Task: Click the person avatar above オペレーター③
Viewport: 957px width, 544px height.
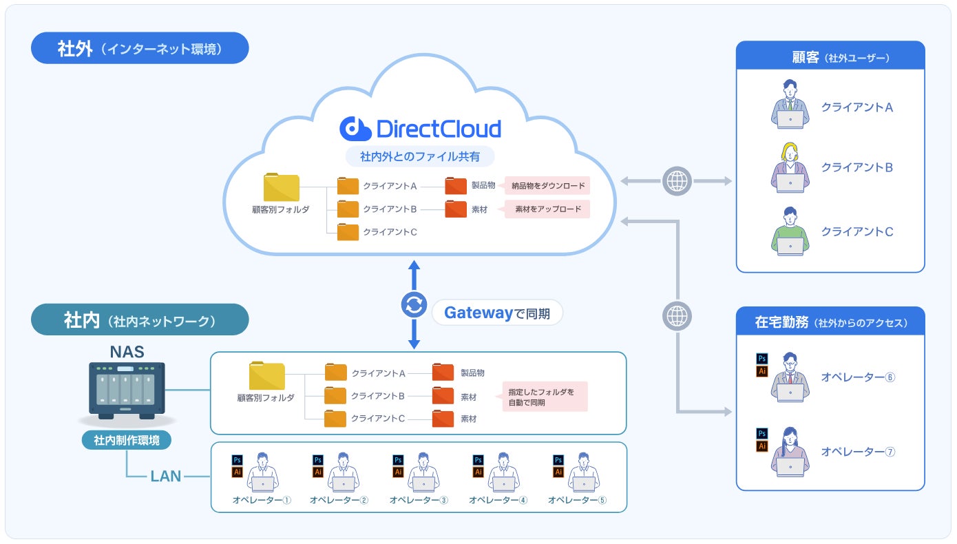Action: (x=423, y=472)
